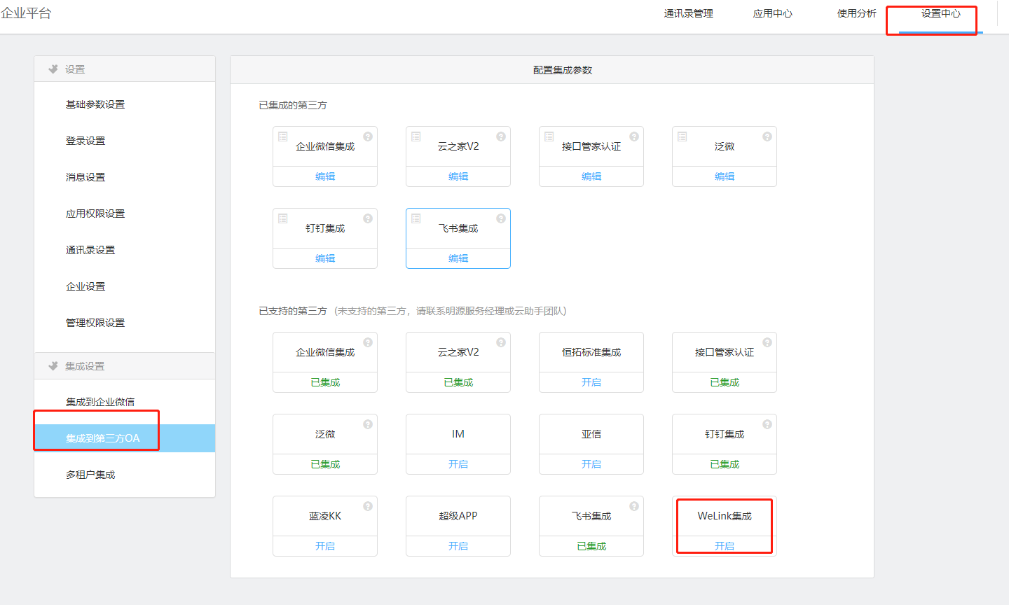Click 开启 under 恒拓标准集成

coord(591,382)
